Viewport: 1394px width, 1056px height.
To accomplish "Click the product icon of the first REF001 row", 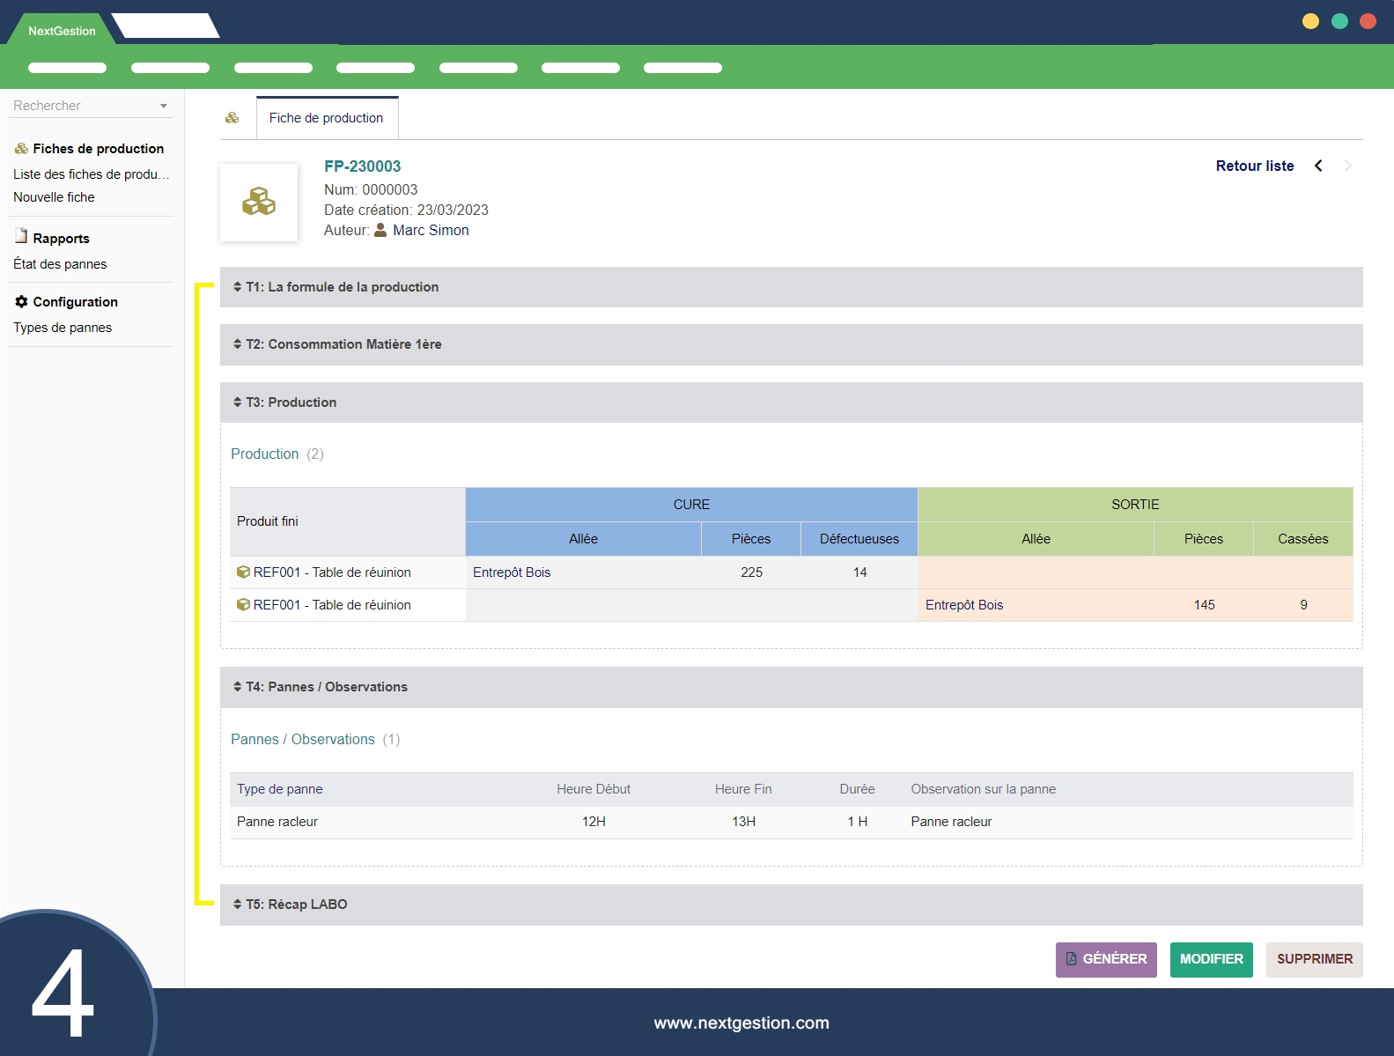I will click(x=243, y=572).
